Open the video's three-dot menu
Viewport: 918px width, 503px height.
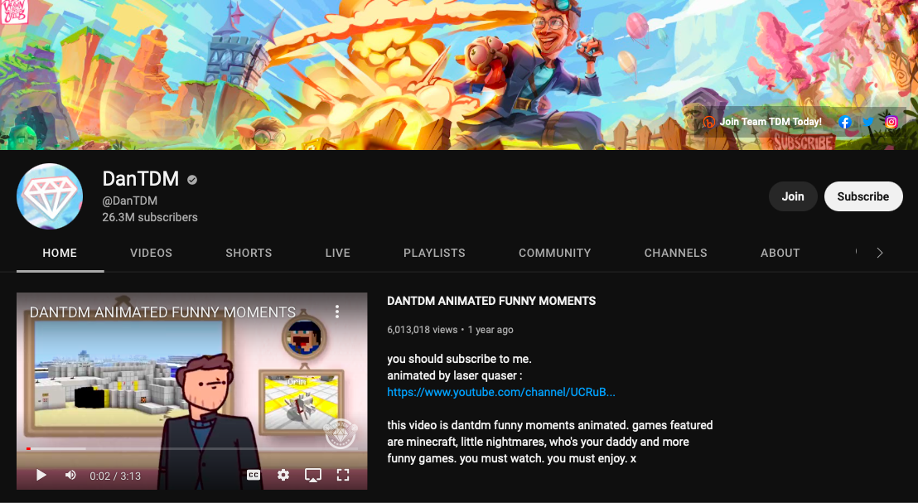click(x=336, y=312)
